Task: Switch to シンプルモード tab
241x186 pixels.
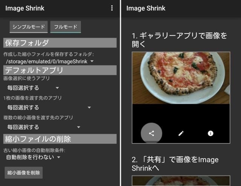Action: coord(29,27)
